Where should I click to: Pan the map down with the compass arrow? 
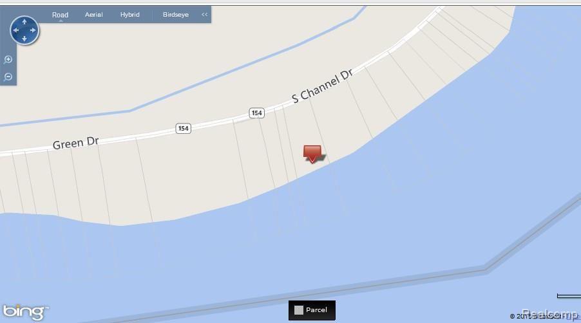24,39
